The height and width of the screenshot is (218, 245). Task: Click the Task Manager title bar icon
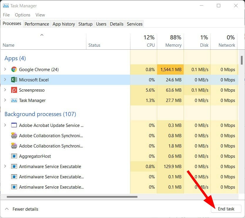6,6
